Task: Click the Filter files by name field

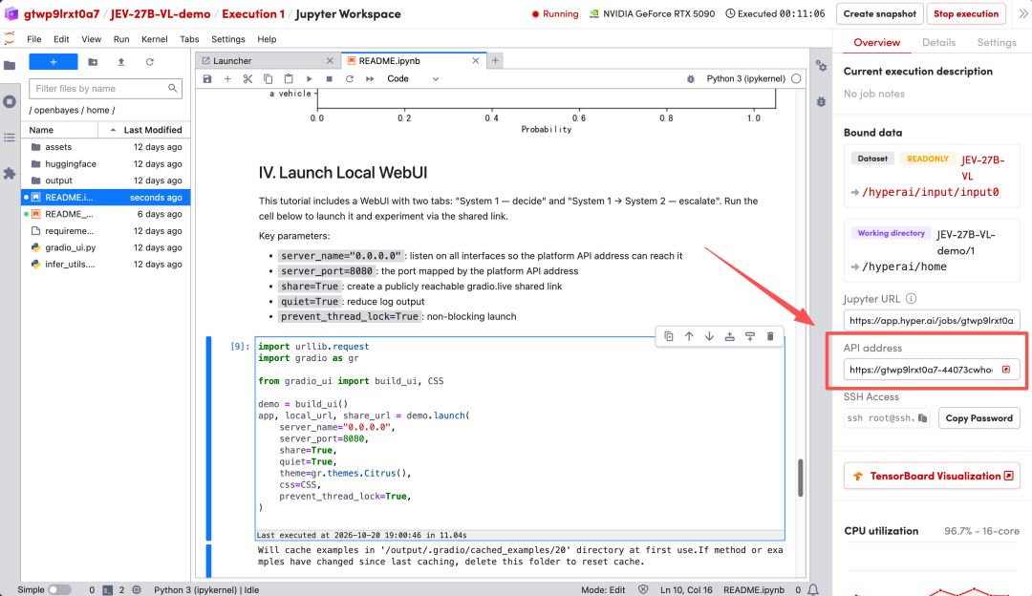Action: (x=105, y=88)
